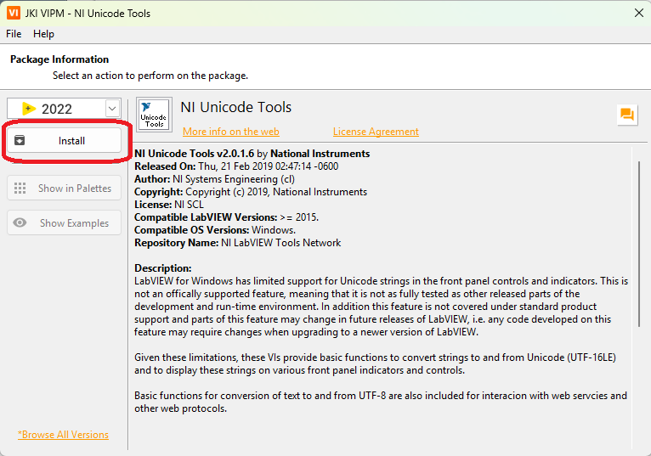Open the License Agreement link
The width and height of the screenshot is (651, 456).
point(376,132)
